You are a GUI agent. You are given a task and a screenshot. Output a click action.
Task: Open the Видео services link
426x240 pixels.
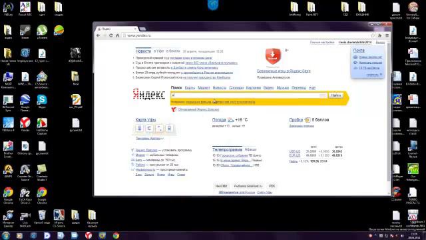[268, 87]
